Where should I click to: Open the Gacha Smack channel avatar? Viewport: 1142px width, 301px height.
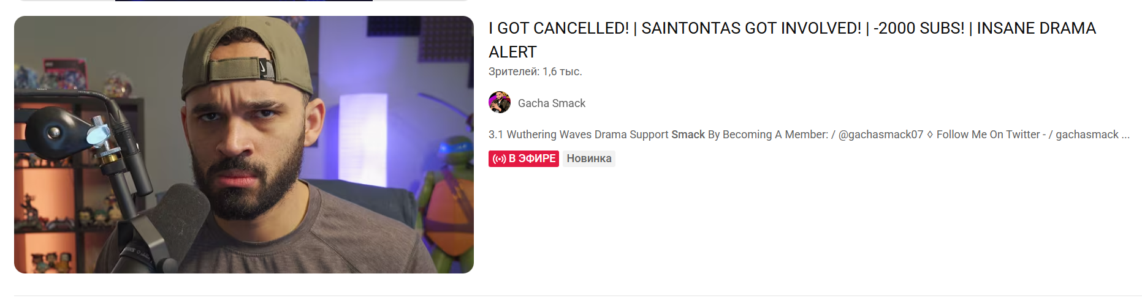pyautogui.click(x=499, y=103)
